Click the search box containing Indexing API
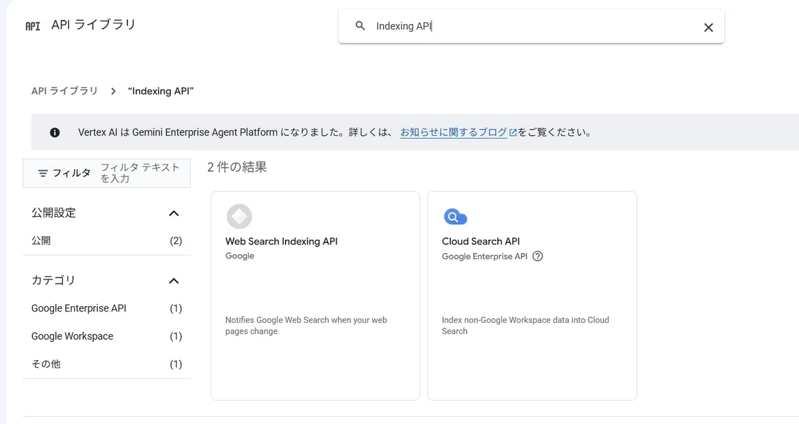Viewport: 799px width, 424px height. pyautogui.click(x=531, y=27)
